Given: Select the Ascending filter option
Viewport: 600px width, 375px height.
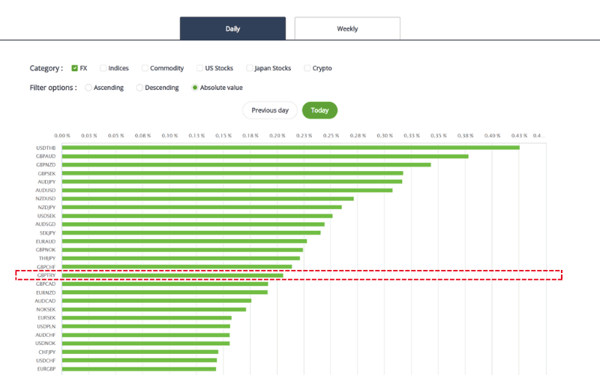Looking at the screenshot, I should tap(88, 88).
